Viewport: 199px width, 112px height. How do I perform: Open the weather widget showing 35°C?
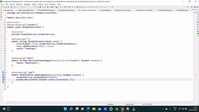point(7,109)
